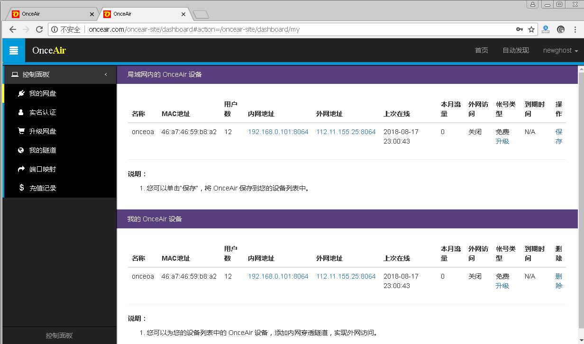The height and width of the screenshot is (344, 584).
Task: Expand the newghost user dropdown
Action: tap(560, 50)
